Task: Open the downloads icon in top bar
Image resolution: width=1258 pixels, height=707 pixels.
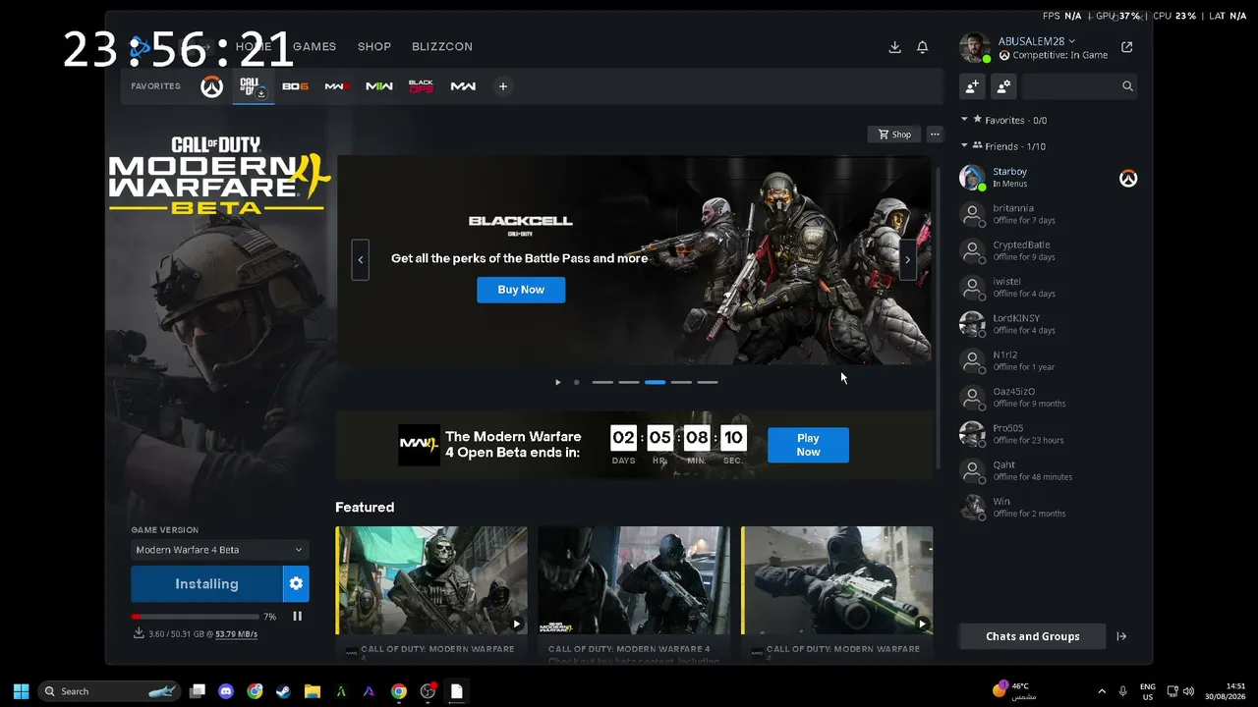Action: pyautogui.click(x=894, y=47)
